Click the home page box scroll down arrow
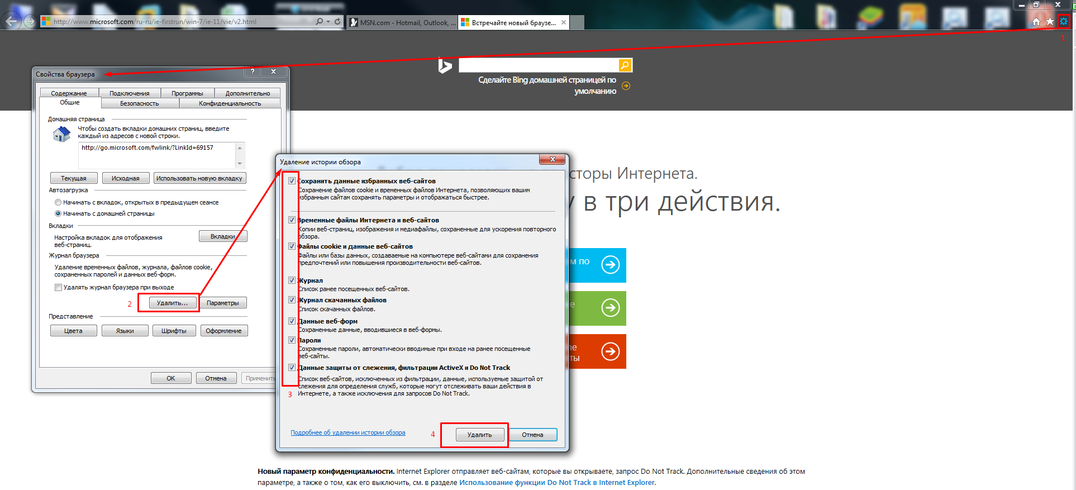Image resolution: width=1076 pixels, height=490 pixels. (240, 164)
